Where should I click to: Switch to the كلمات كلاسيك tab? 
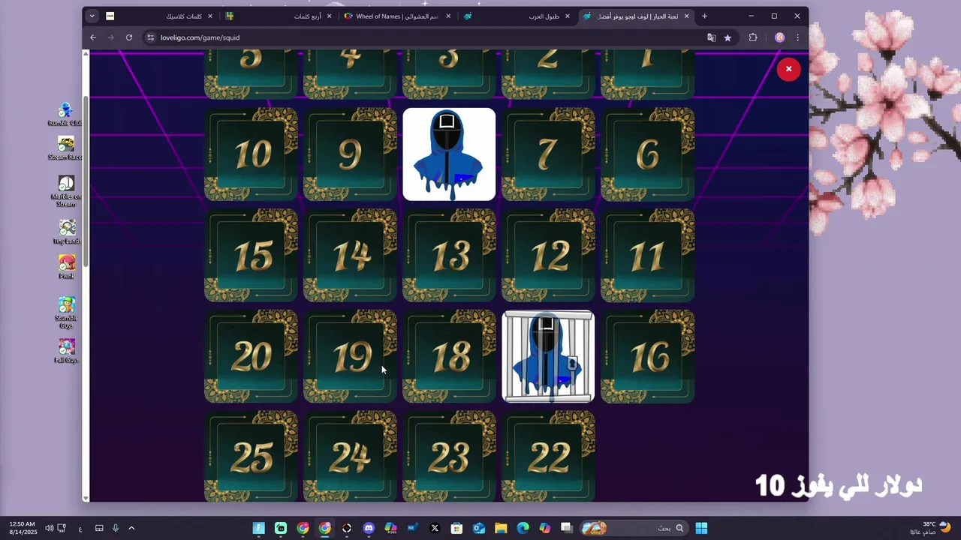(159, 16)
